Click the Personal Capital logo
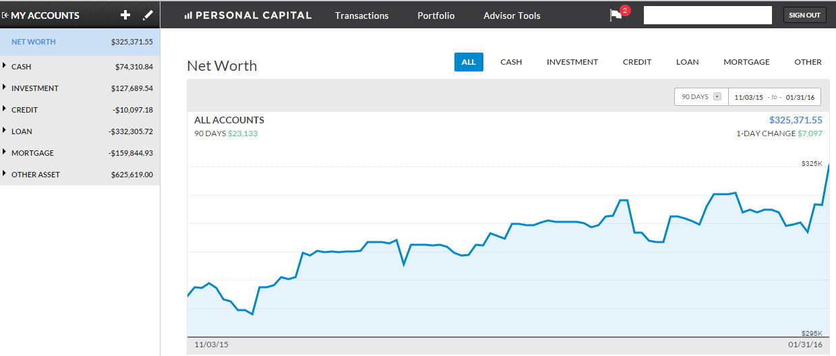Viewport: 836px width, 356px height. [x=248, y=15]
